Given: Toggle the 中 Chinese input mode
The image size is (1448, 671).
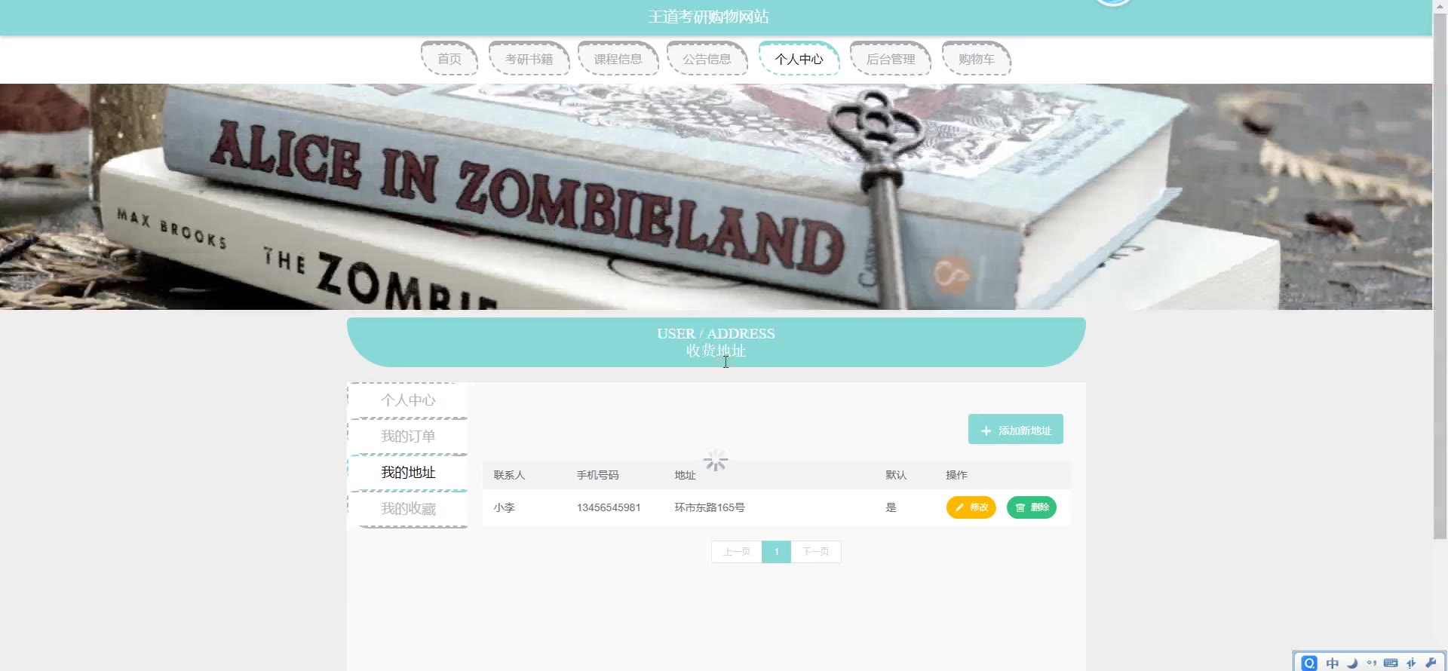Looking at the screenshot, I should pos(1333,663).
